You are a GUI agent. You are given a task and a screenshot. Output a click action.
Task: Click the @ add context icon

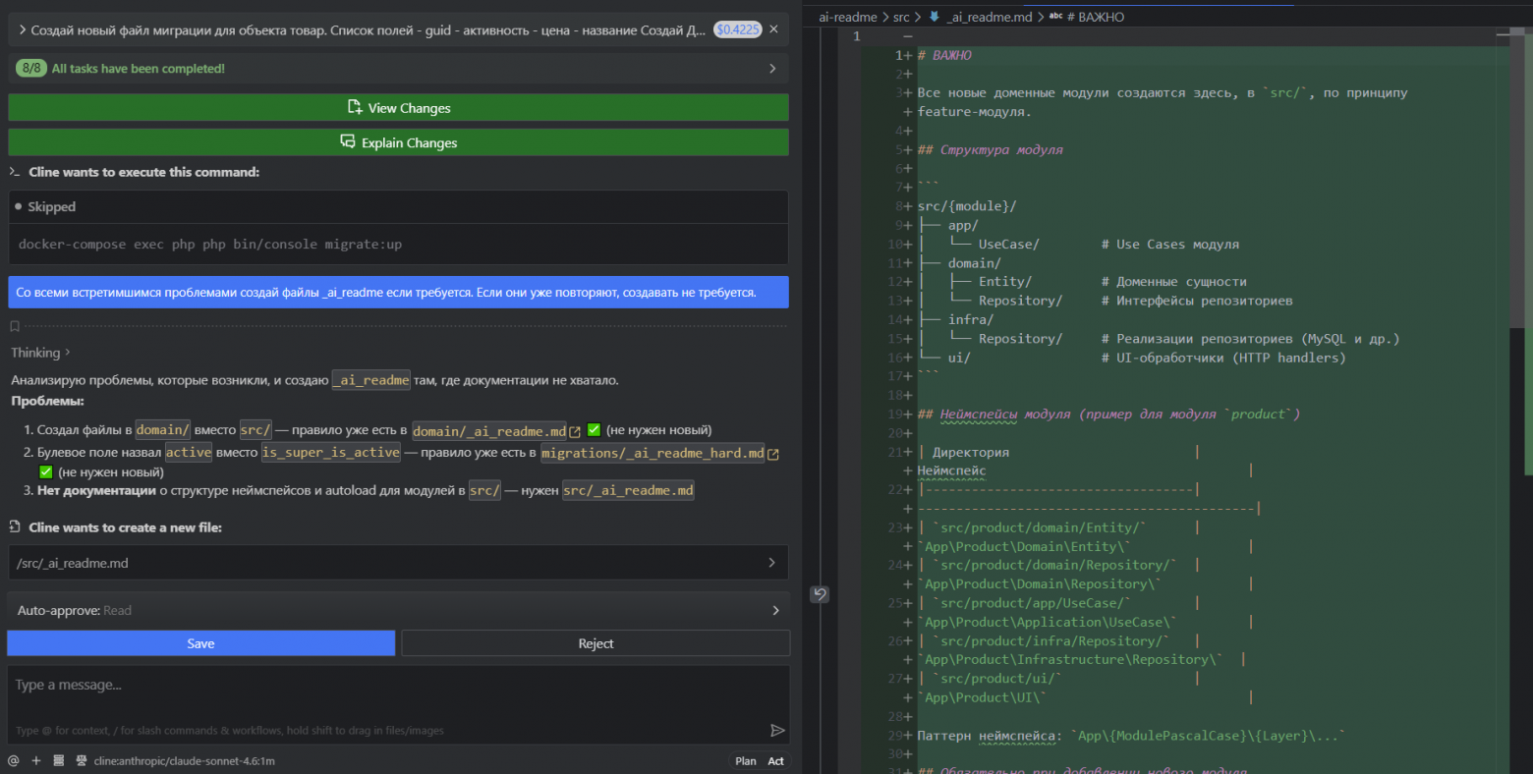click(x=14, y=761)
